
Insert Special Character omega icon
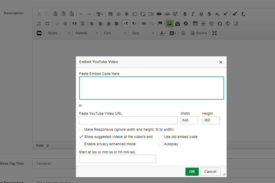pos(220,24)
